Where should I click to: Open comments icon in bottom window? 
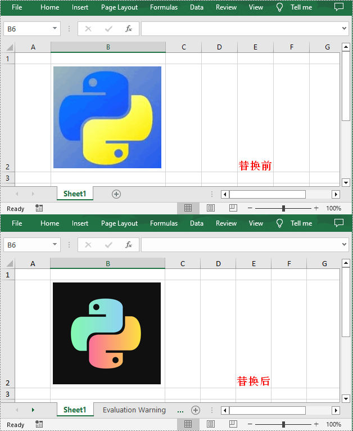pyautogui.click(x=339, y=223)
